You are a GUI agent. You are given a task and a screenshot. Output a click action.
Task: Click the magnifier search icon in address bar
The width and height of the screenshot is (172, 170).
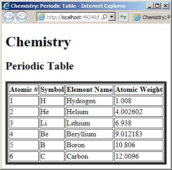pos(105,17)
